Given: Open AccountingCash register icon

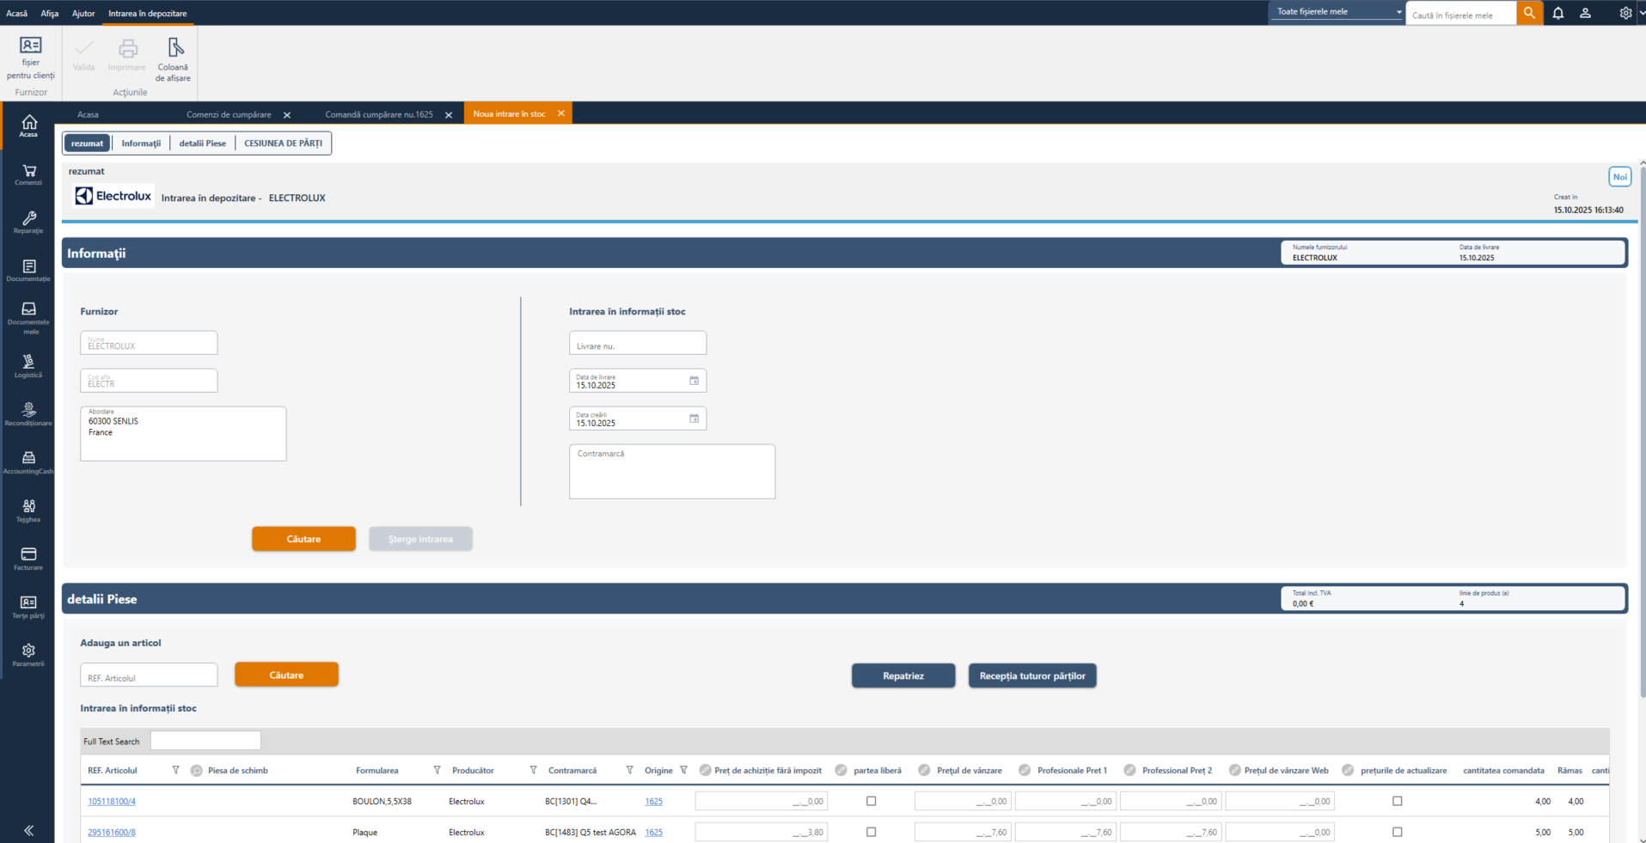Looking at the screenshot, I should tap(28, 458).
